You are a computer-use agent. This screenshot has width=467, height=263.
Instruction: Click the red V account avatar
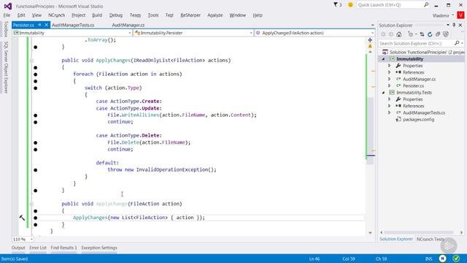[460, 15]
